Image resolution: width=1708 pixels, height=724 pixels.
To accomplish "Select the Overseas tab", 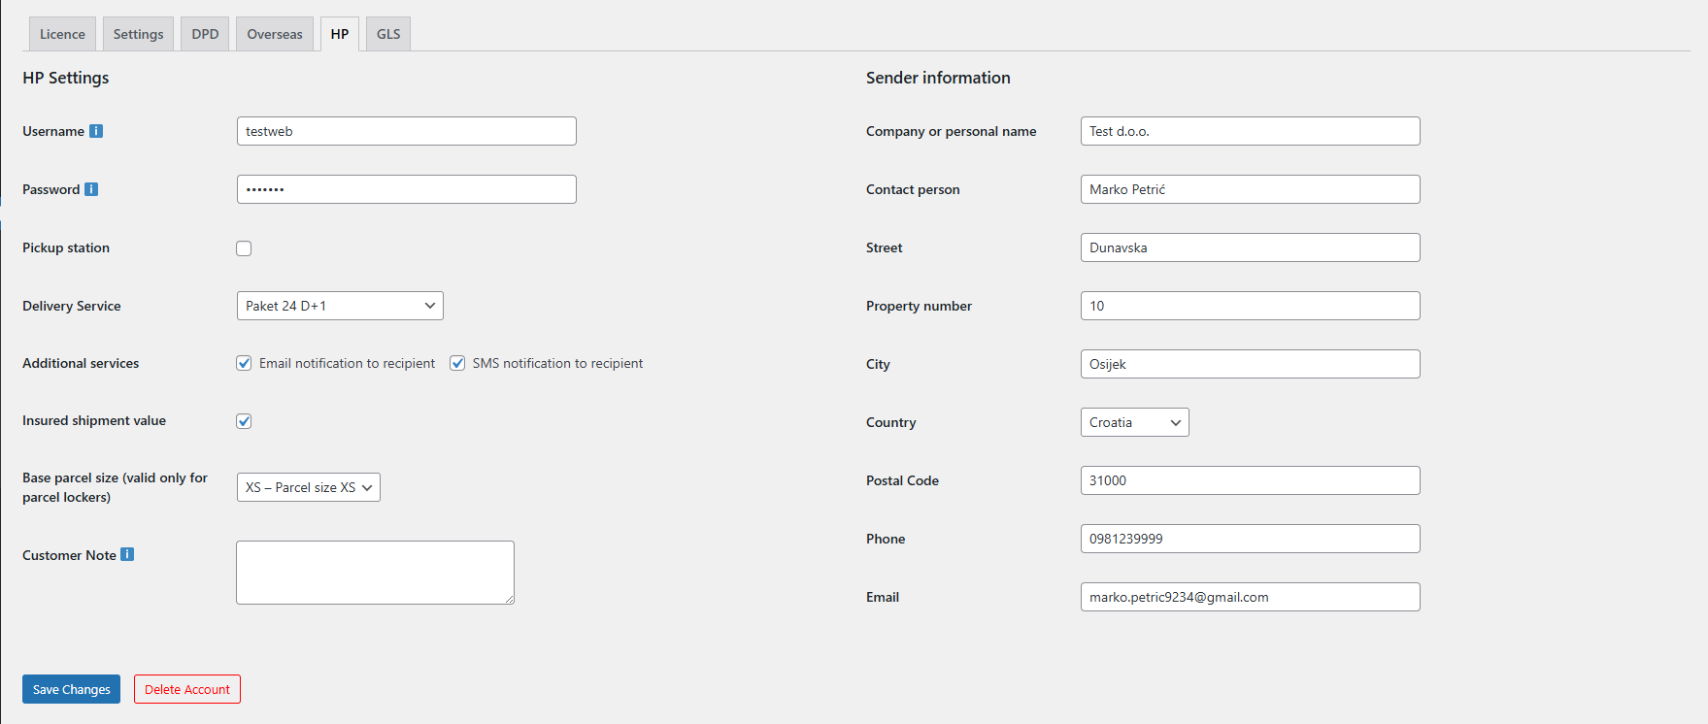I will click(275, 34).
